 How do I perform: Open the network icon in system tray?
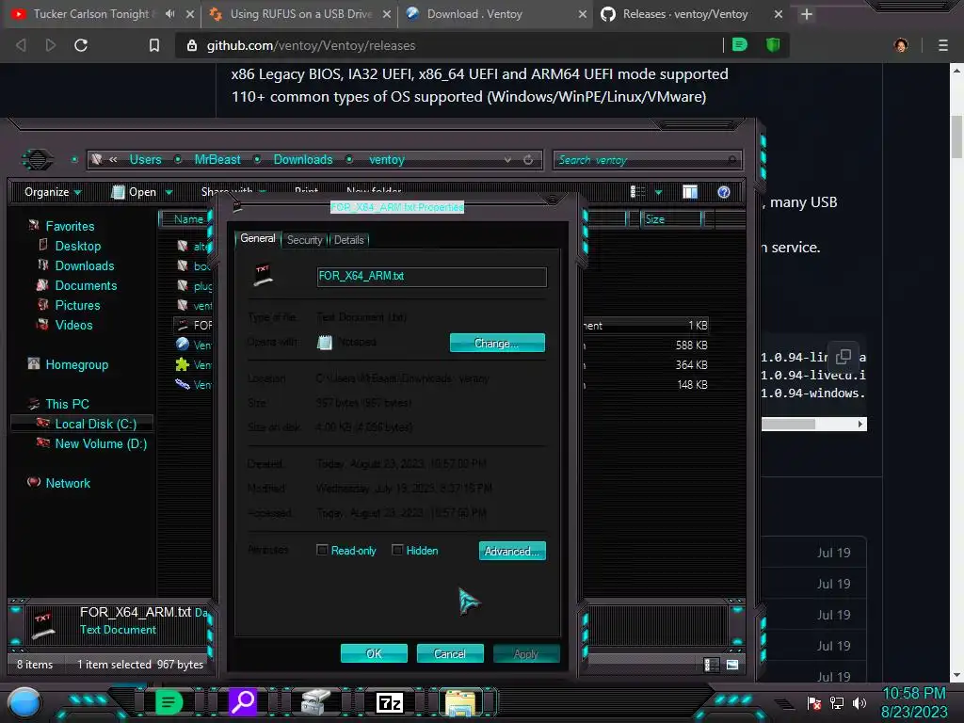click(x=837, y=702)
